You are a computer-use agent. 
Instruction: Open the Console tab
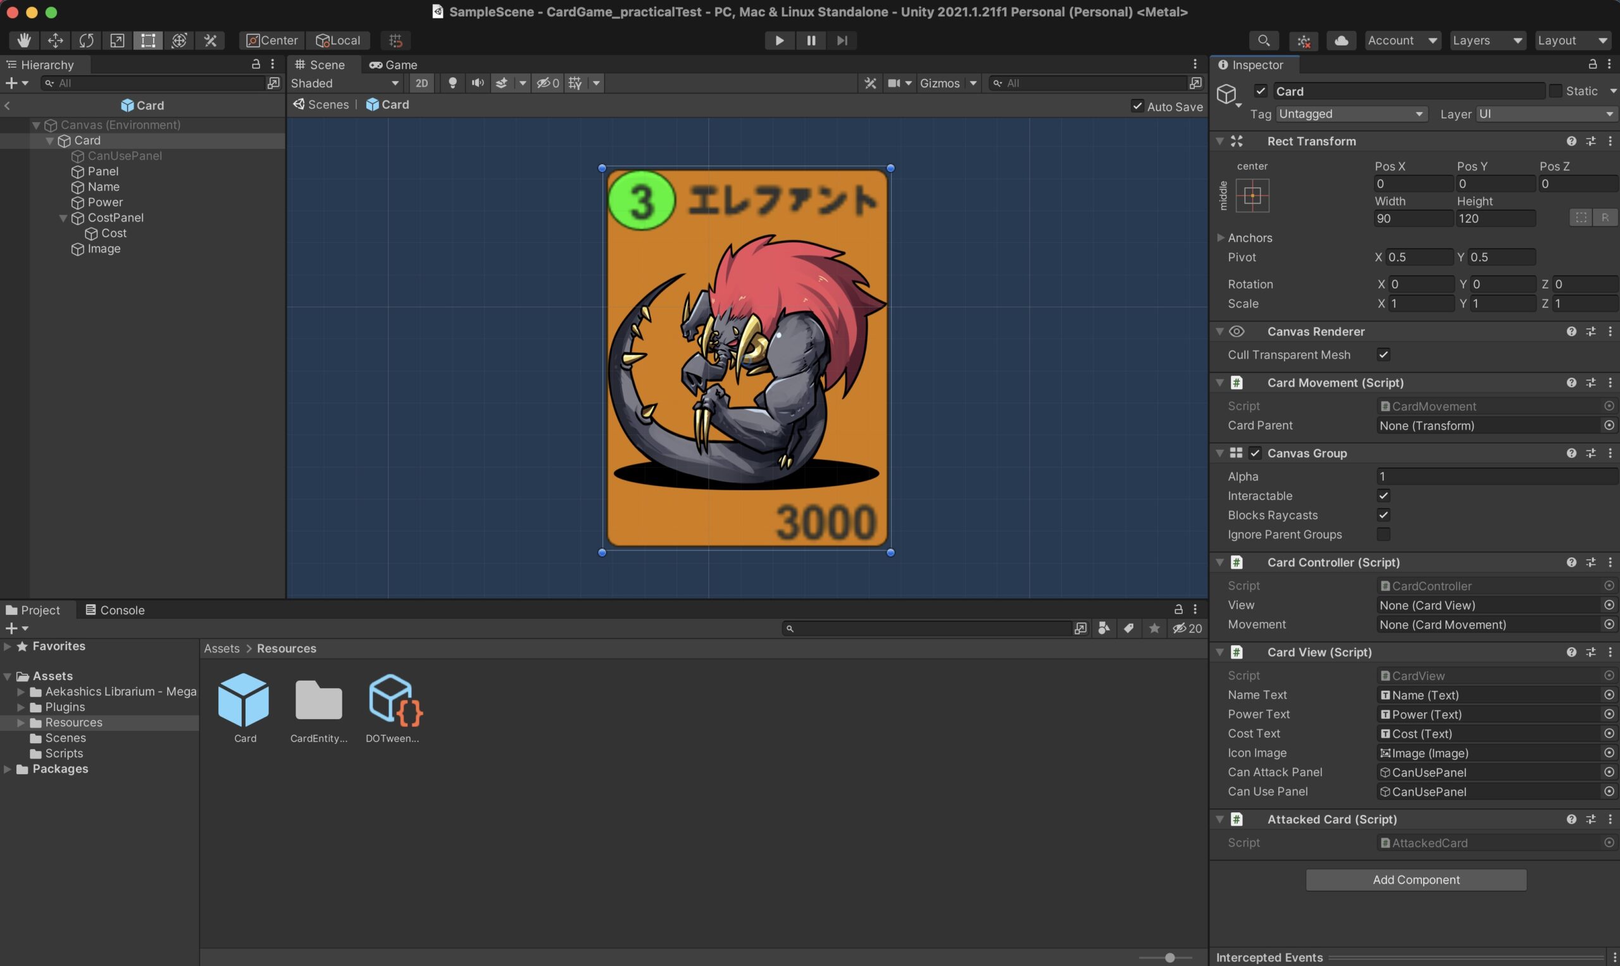tap(115, 610)
